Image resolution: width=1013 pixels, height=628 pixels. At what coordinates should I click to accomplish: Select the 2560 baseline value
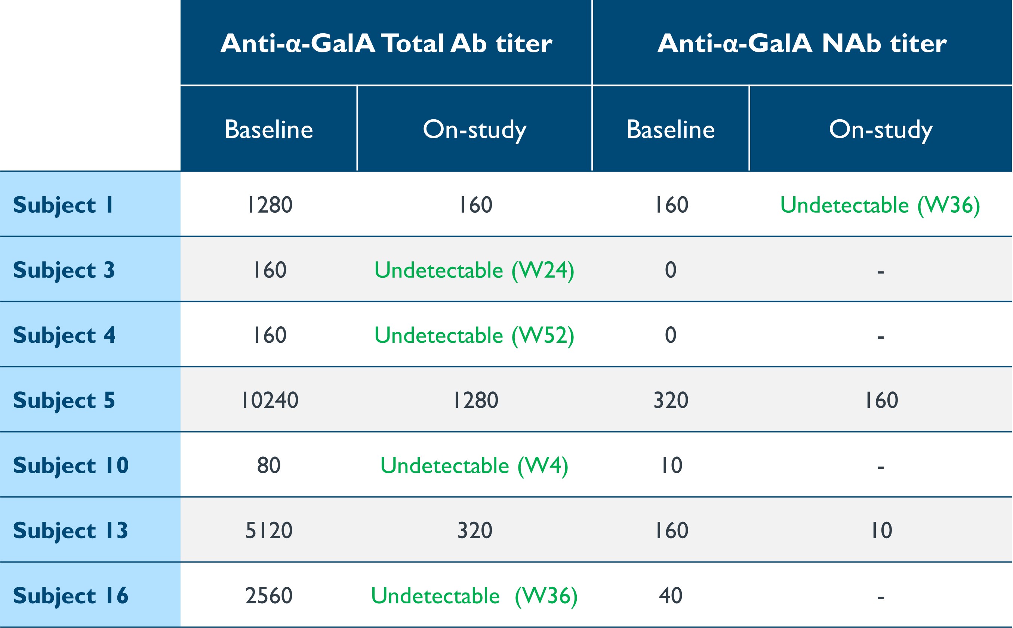269,595
